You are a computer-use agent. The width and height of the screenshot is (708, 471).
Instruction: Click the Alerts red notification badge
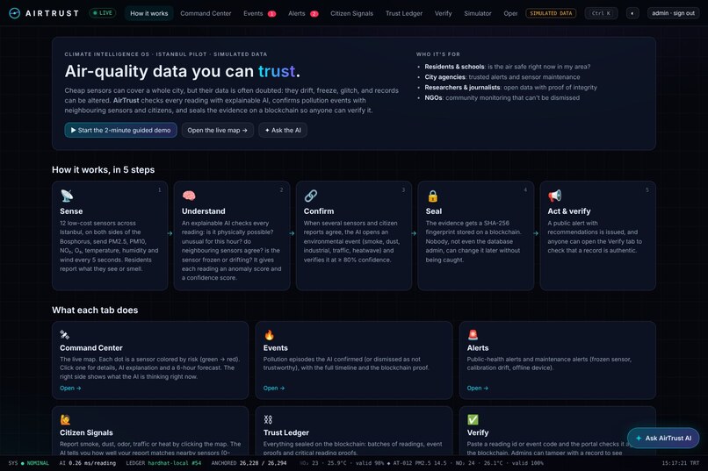314,13
